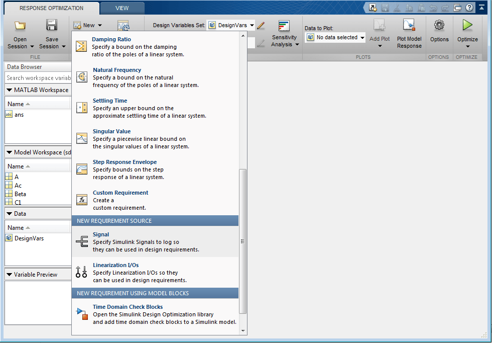Click the cube icon in Data to Plot box
This screenshot has height=343, width=492.
pyautogui.click(x=310, y=37)
